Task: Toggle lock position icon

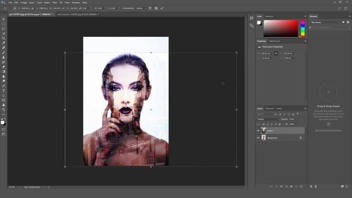Action: click(x=272, y=124)
